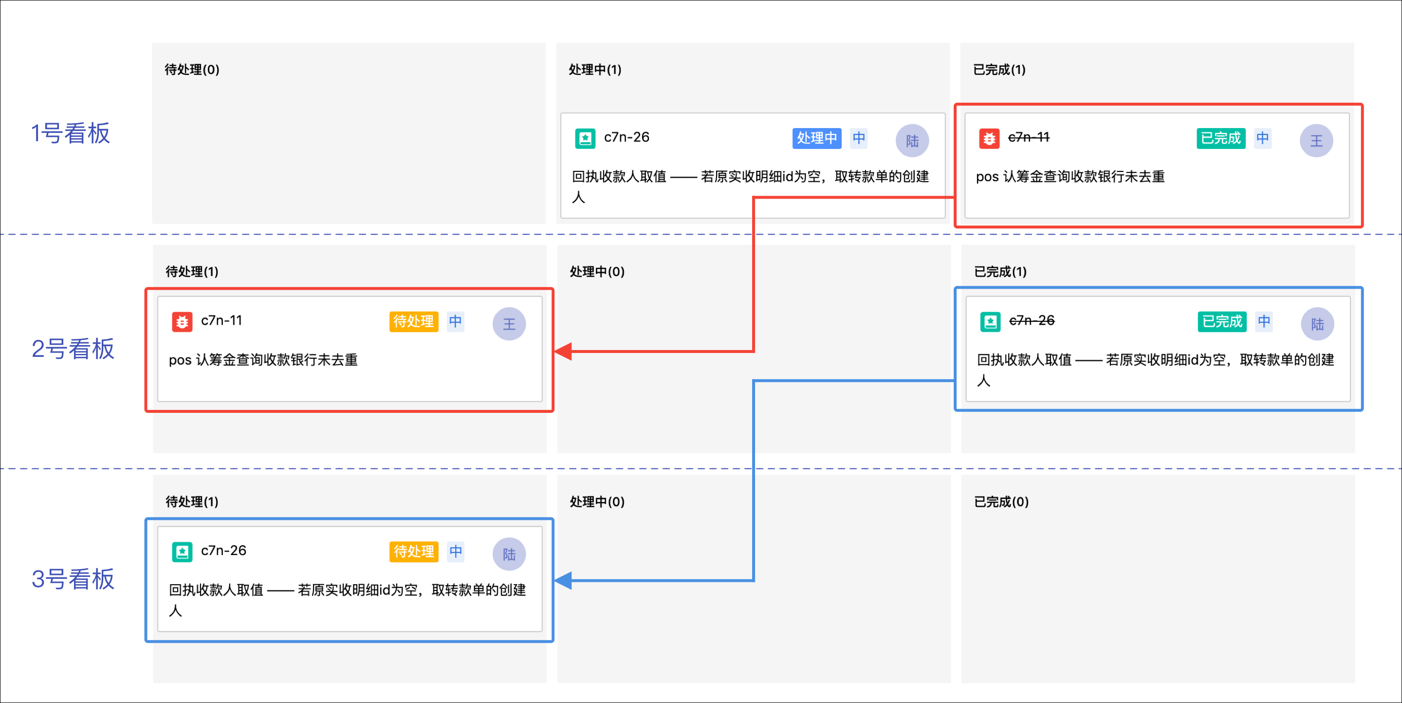Click 待处理 status tag on board 2 c7n-11

[414, 322]
